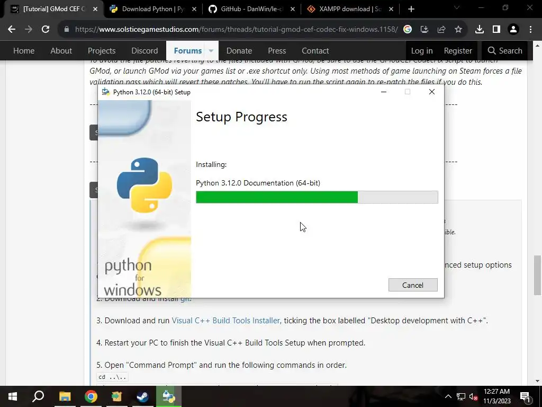Image resolution: width=542 pixels, height=407 pixels.
Task: Open the Windows Start menu
Action: [13, 396]
